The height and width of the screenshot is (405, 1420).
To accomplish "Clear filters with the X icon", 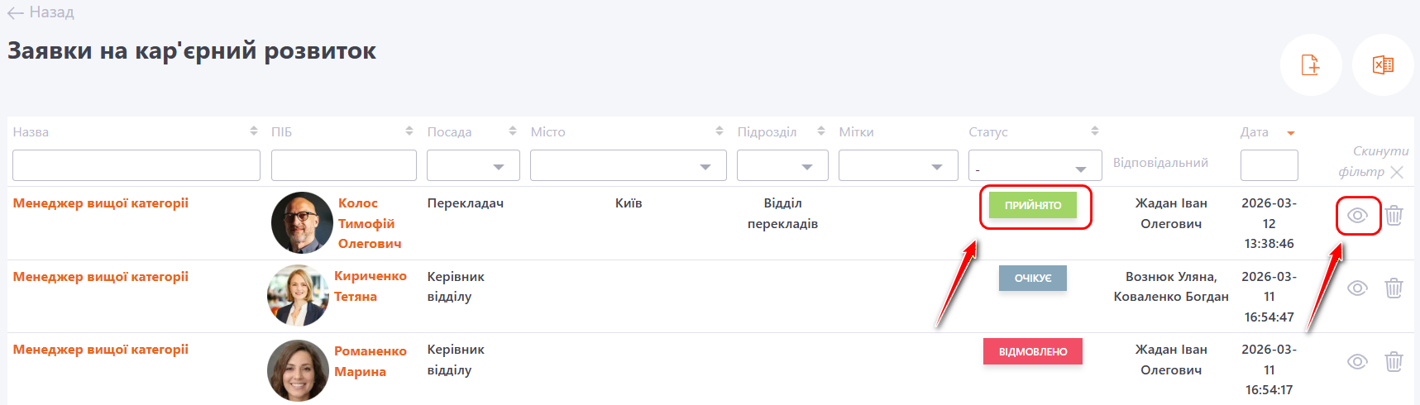I will [x=1397, y=172].
